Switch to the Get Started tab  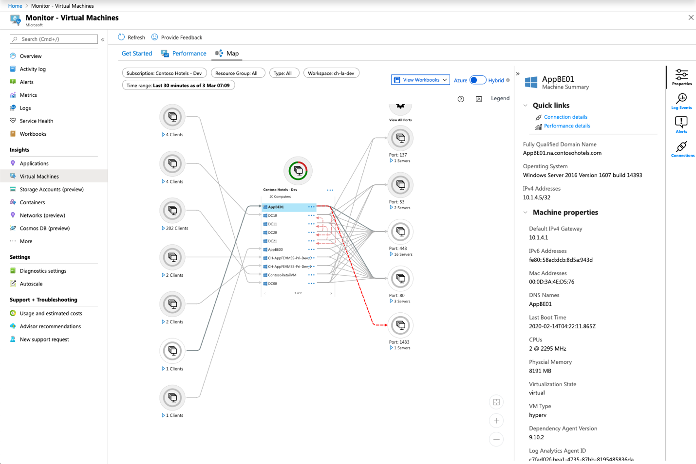click(137, 54)
